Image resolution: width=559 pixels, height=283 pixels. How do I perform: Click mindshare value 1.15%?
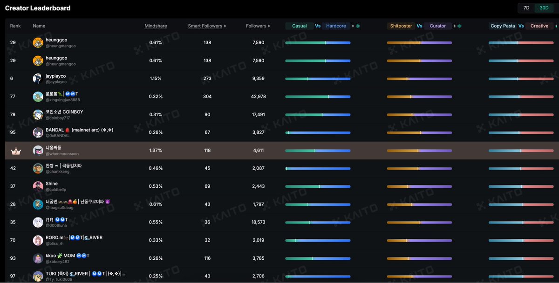tap(156, 79)
